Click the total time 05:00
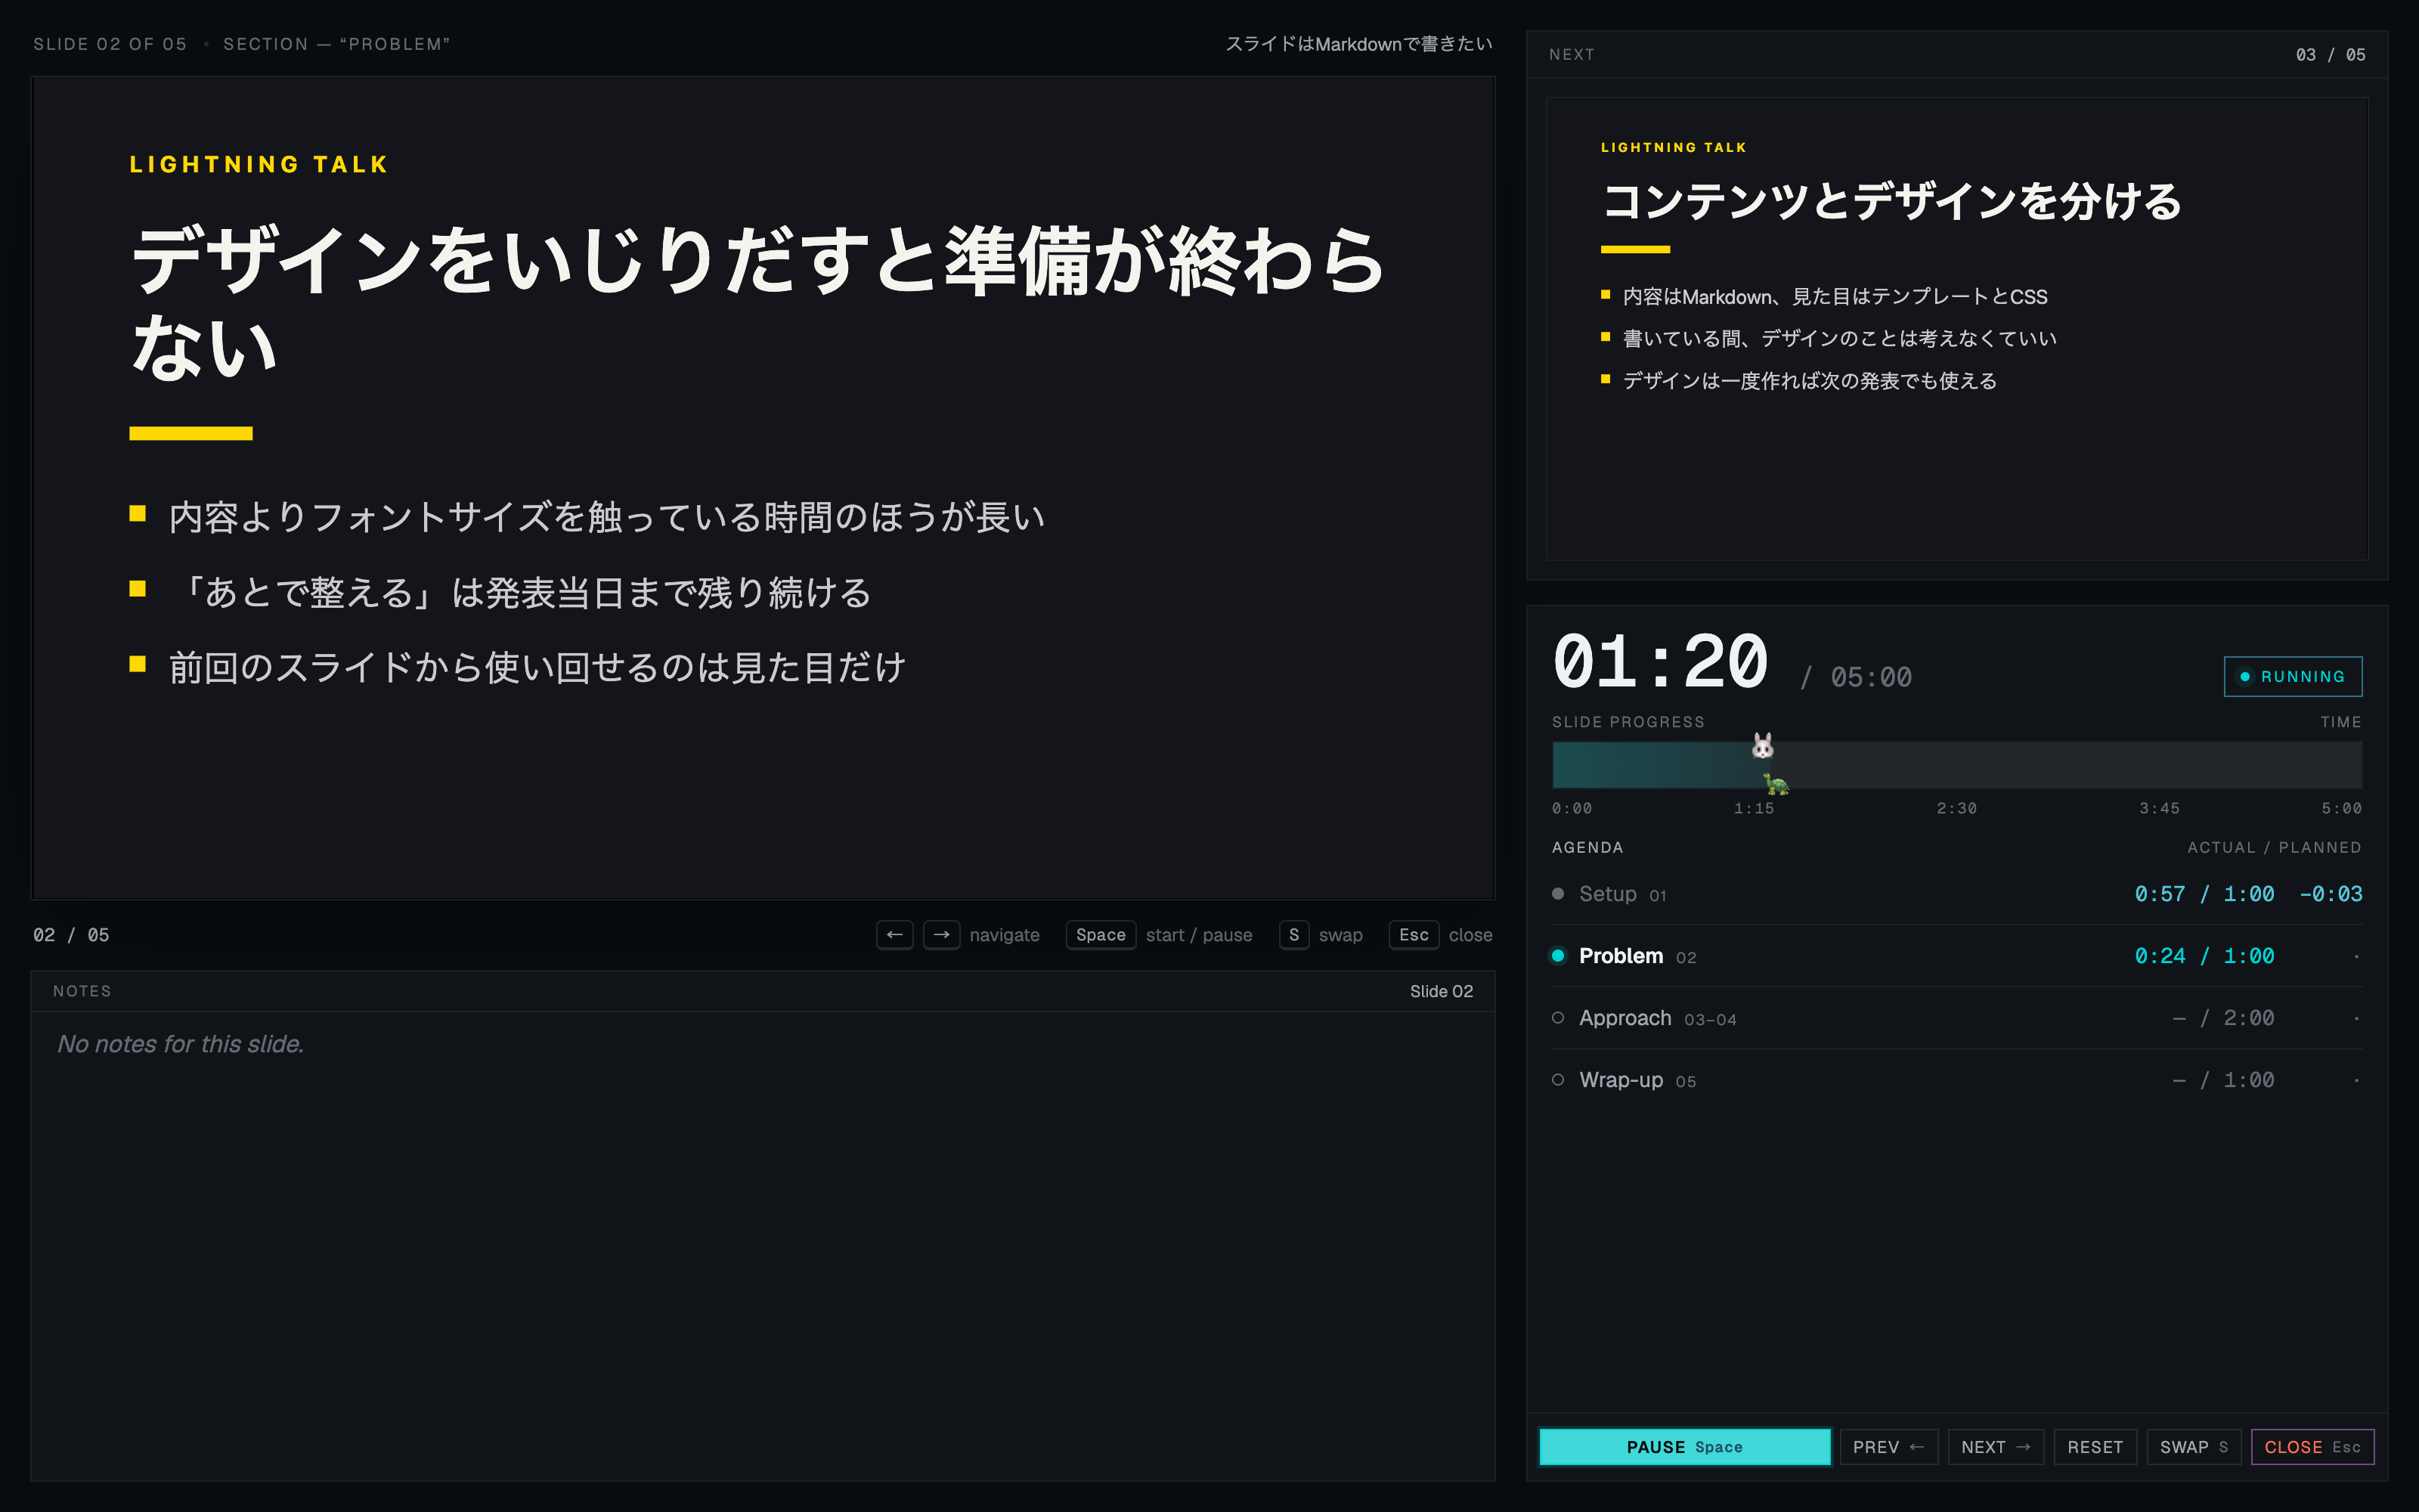2419x1512 pixels. pos(1870,678)
